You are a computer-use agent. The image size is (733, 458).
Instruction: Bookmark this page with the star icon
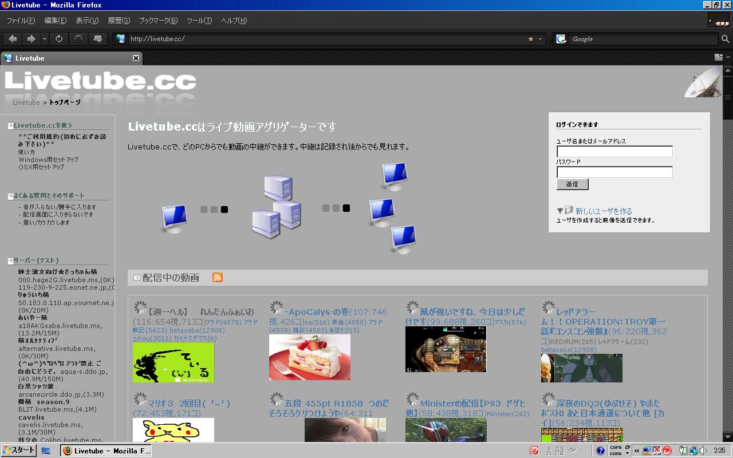point(531,39)
